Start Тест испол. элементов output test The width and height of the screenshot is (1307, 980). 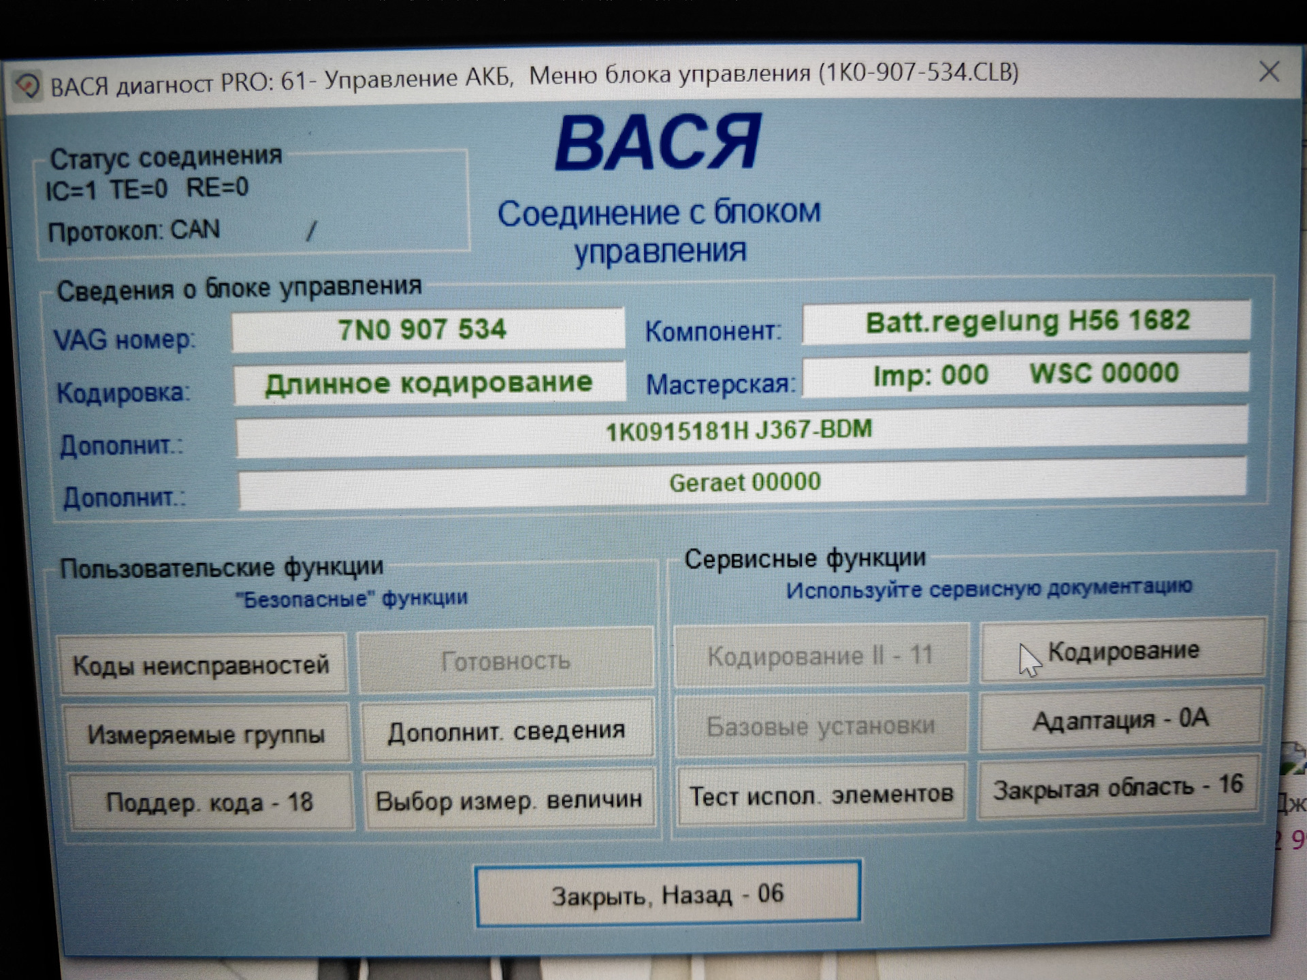[822, 794]
